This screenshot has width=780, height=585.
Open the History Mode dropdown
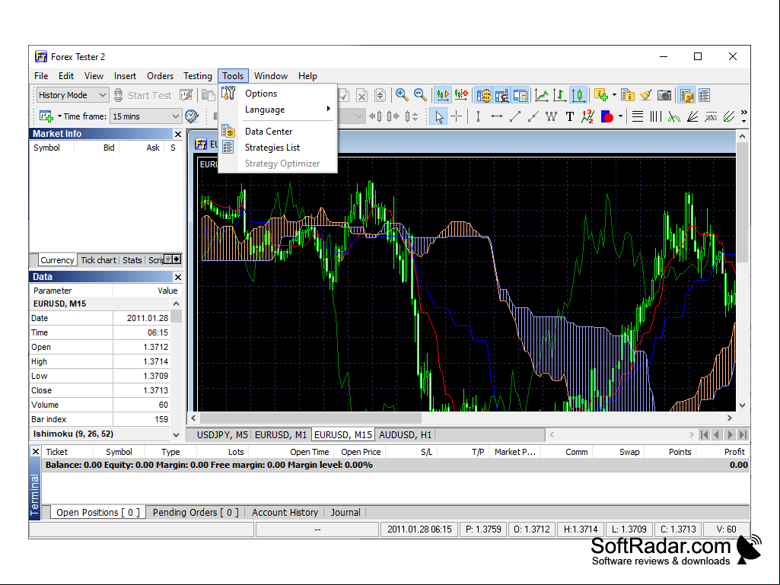click(x=72, y=95)
